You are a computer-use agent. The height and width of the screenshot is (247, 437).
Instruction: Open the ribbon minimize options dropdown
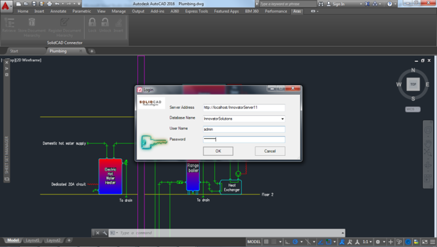318,11
